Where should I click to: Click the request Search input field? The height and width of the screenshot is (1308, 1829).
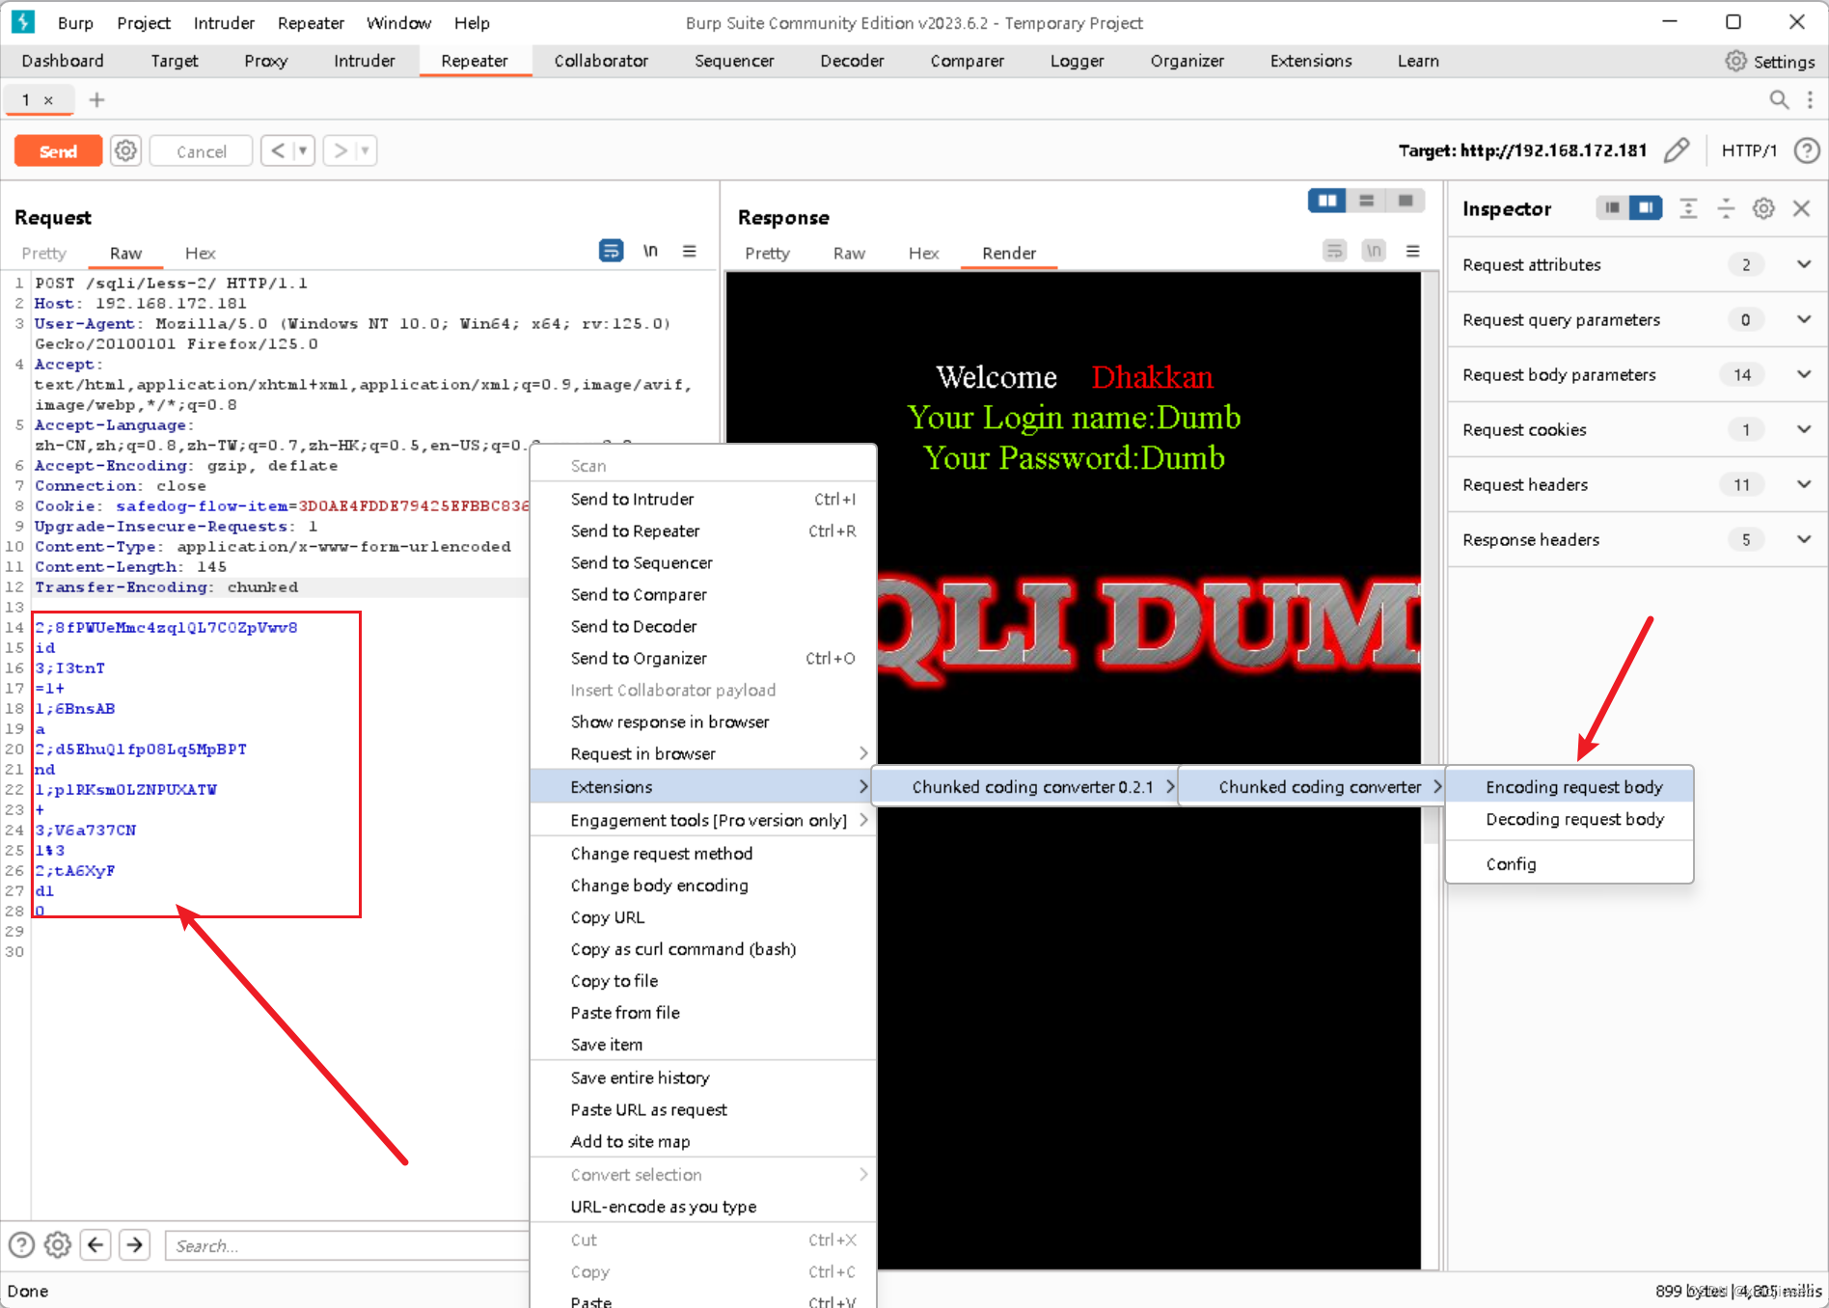[x=347, y=1245]
